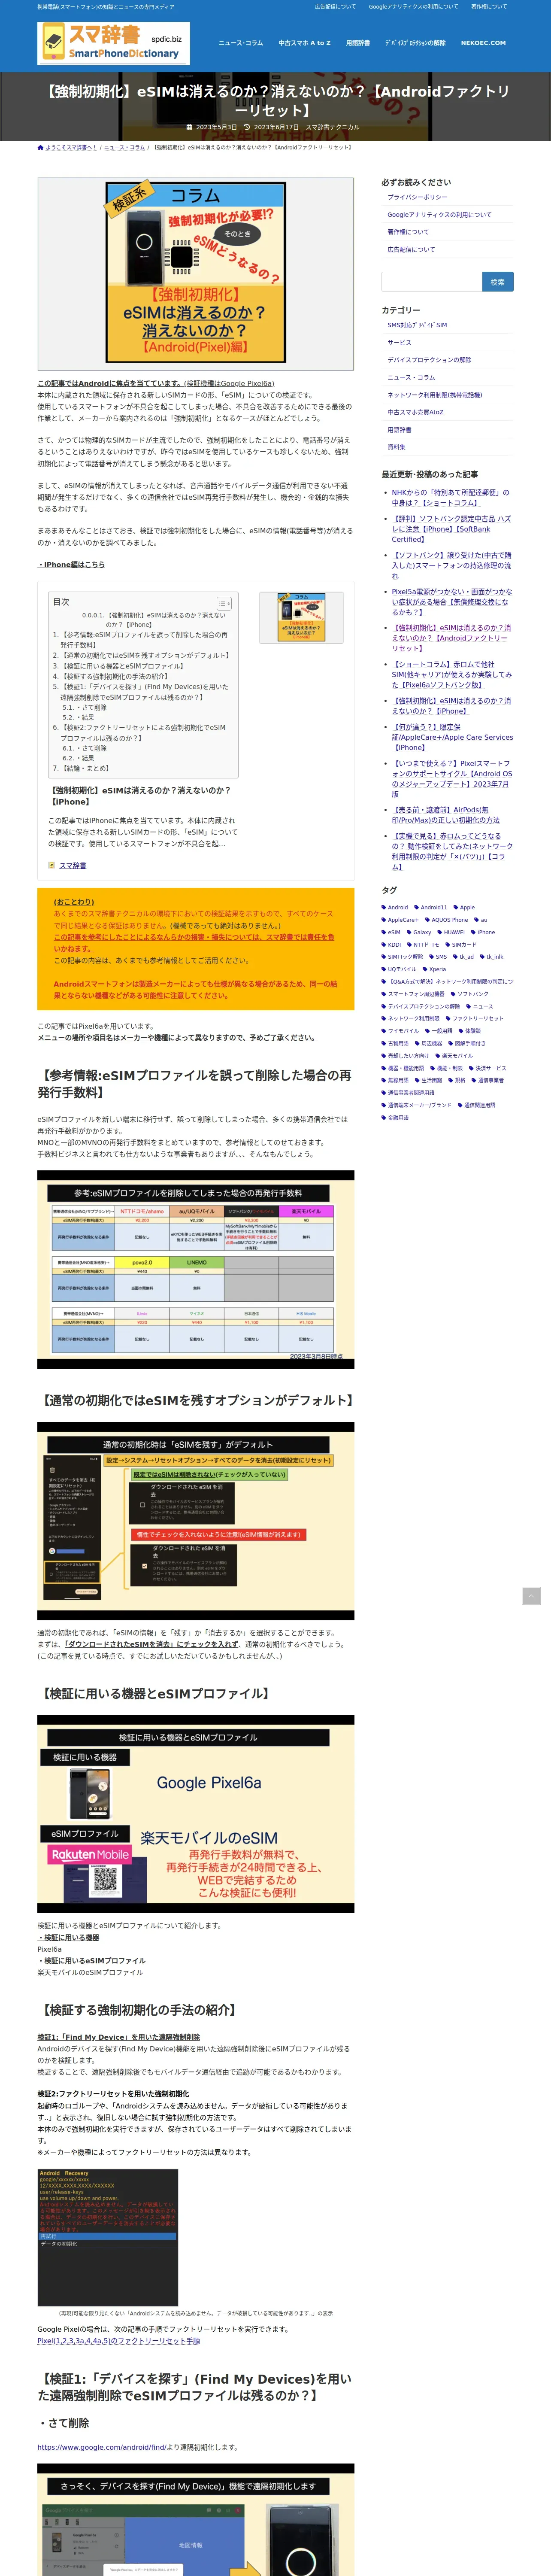Toggle the 目次 table of contents collapse icon
Image resolution: width=551 pixels, height=2576 pixels.
[x=224, y=603]
